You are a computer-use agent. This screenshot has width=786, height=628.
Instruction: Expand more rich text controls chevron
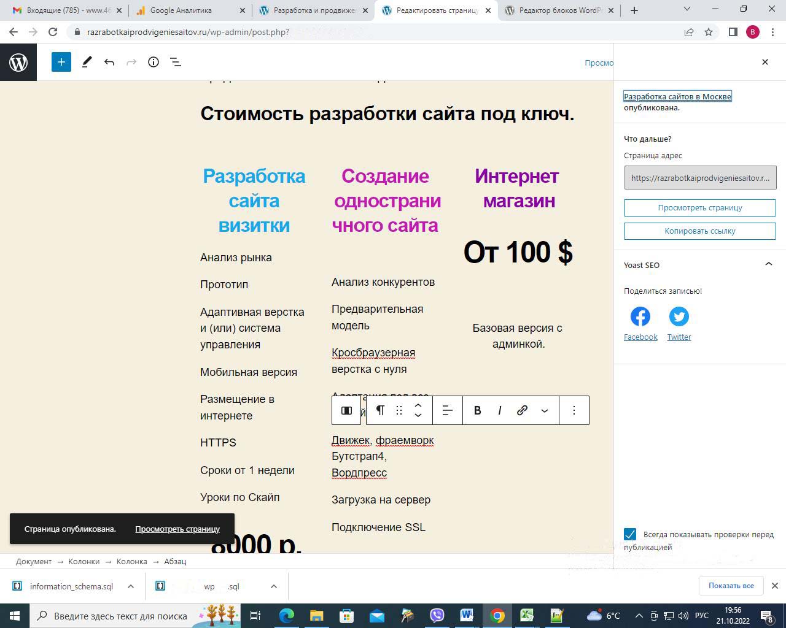(545, 410)
